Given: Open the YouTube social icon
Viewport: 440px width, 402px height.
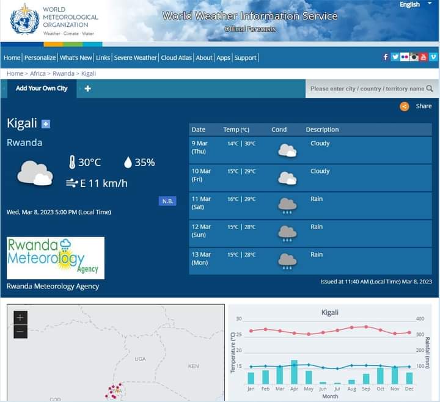Looking at the screenshot, I should [x=424, y=57].
